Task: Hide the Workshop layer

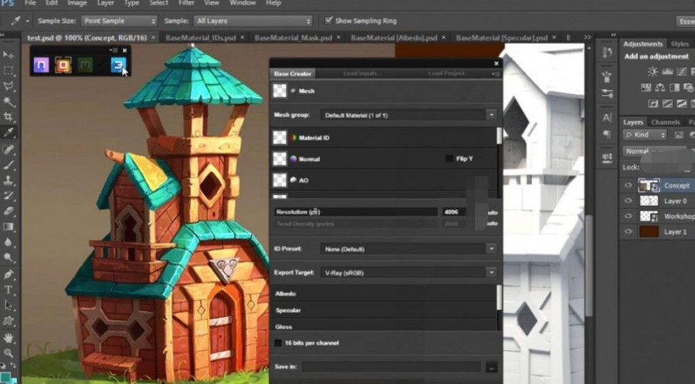Action: click(628, 217)
